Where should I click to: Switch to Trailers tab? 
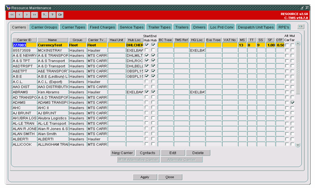coord(182,27)
